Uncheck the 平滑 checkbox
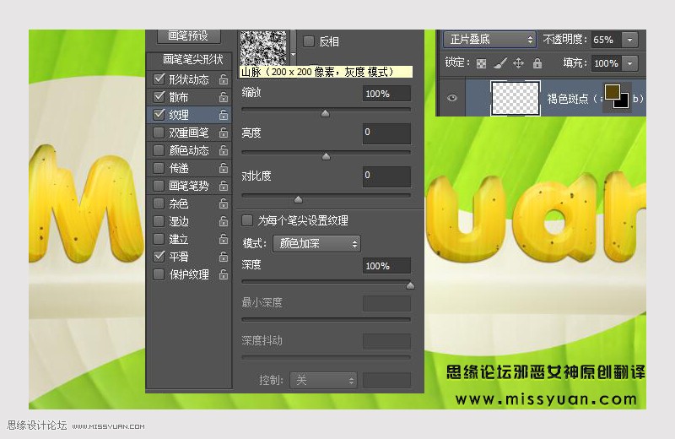 tap(159, 257)
